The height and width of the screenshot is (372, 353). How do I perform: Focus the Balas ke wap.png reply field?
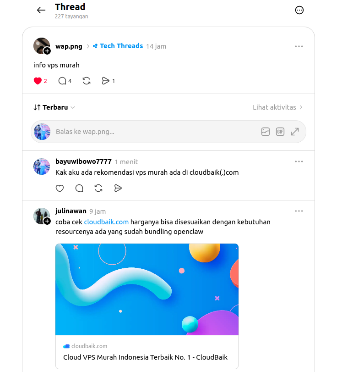(x=156, y=132)
